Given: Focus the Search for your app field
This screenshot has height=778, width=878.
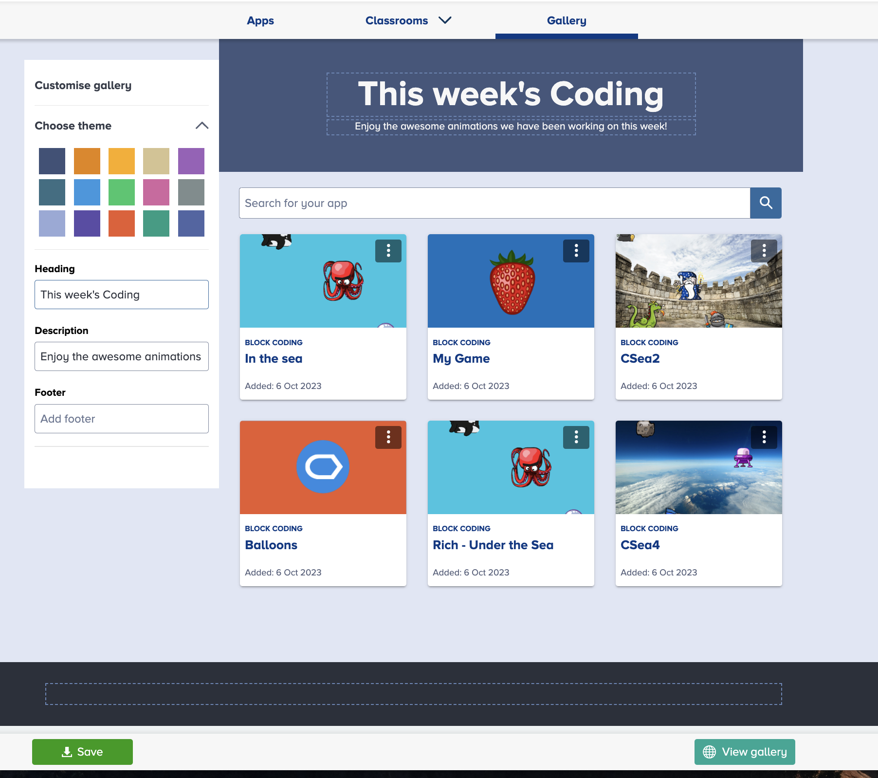Looking at the screenshot, I should (494, 203).
